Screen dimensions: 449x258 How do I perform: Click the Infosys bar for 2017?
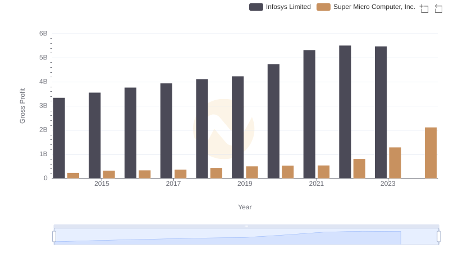pyautogui.click(x=166, y=131)
